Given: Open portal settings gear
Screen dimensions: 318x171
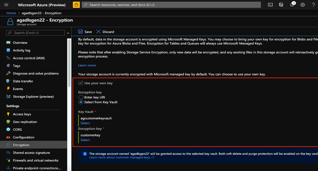Looking at the screenshot, I should tap(302, 5).
